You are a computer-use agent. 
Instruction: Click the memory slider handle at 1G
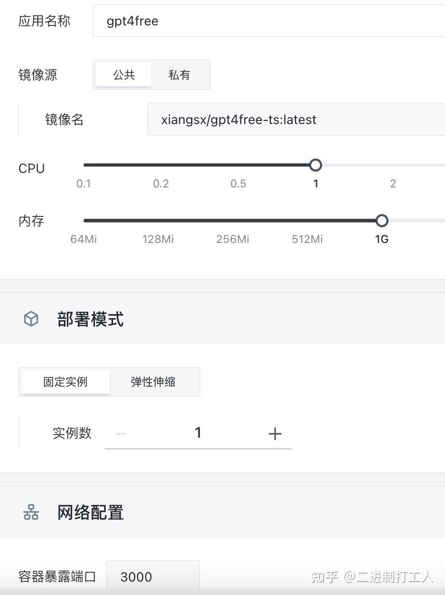[382, 221]
